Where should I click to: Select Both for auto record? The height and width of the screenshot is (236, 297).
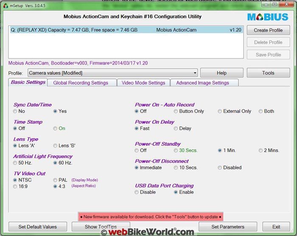click(x=261, y=111)
